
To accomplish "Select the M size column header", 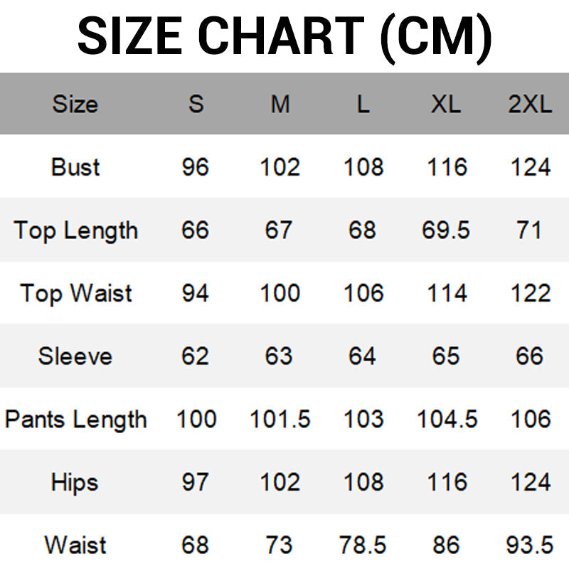I will click(280, 104).
